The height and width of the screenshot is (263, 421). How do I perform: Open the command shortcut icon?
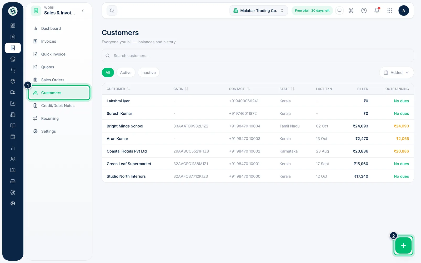coord(351,11)
